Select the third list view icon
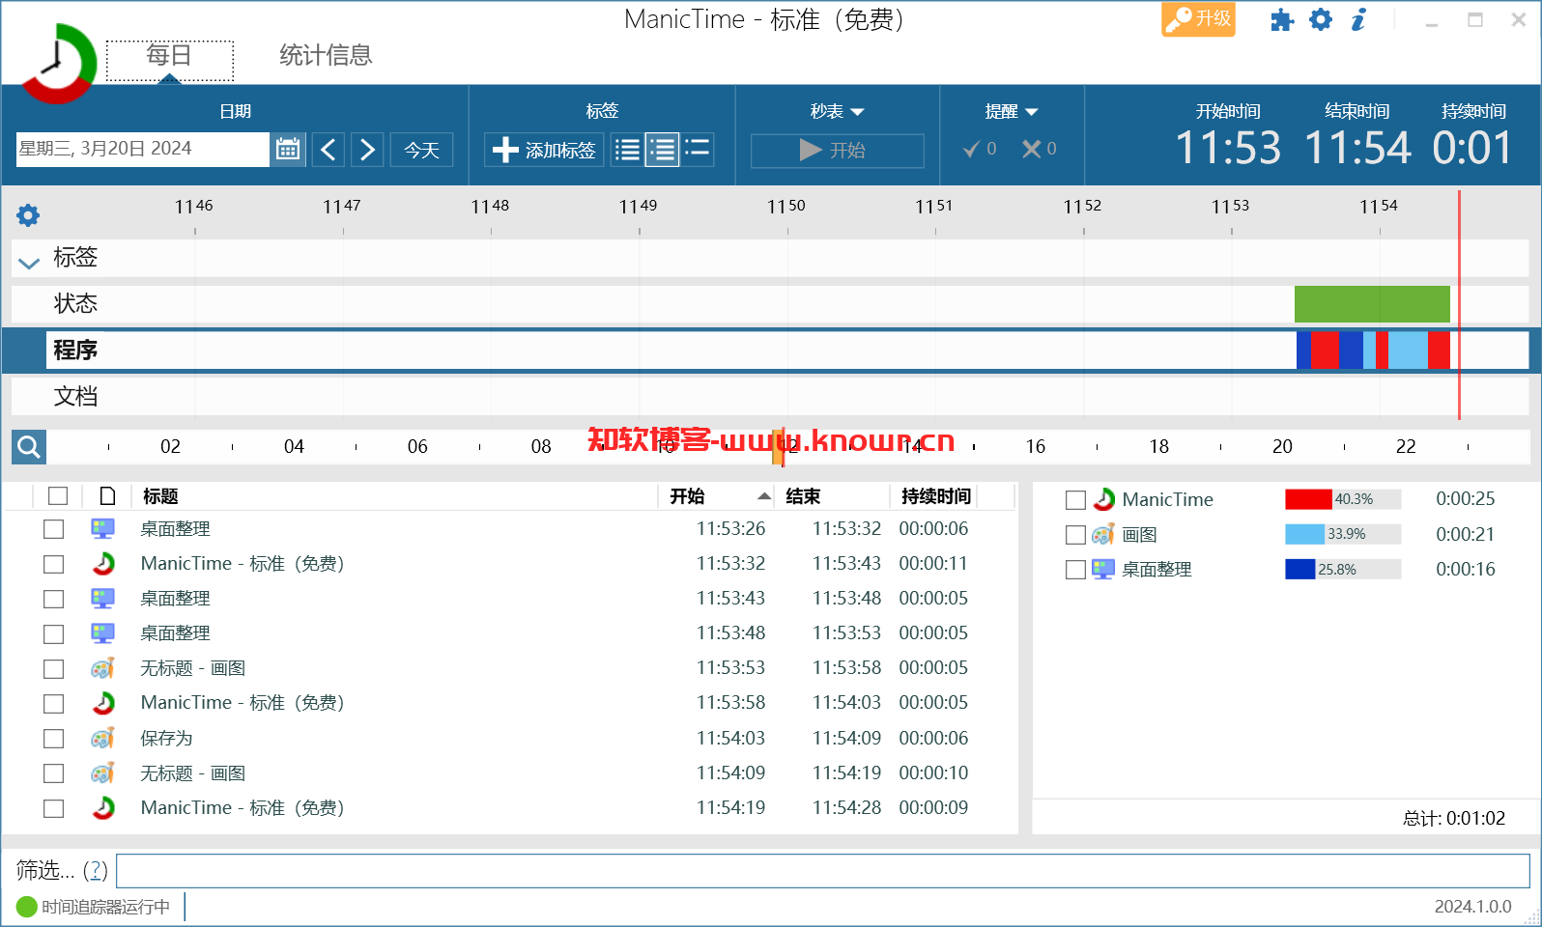 point(698,150)
